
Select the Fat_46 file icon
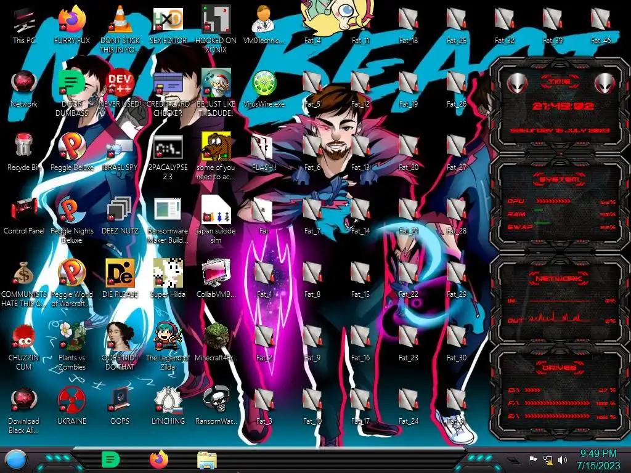(x=601, y=25)
